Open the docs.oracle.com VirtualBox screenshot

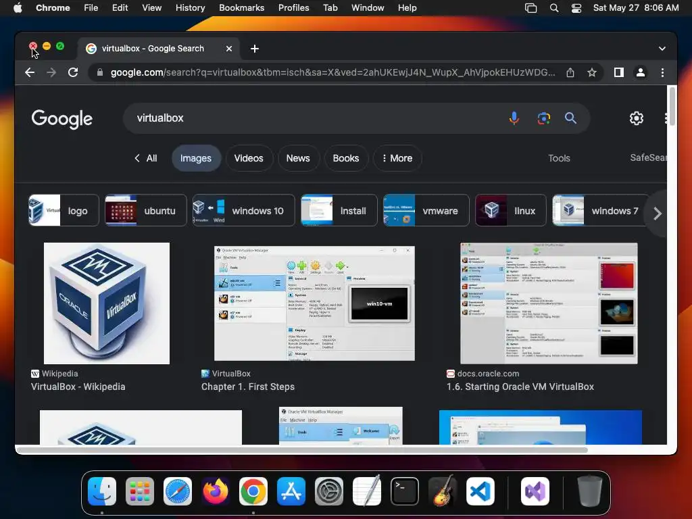549,303
